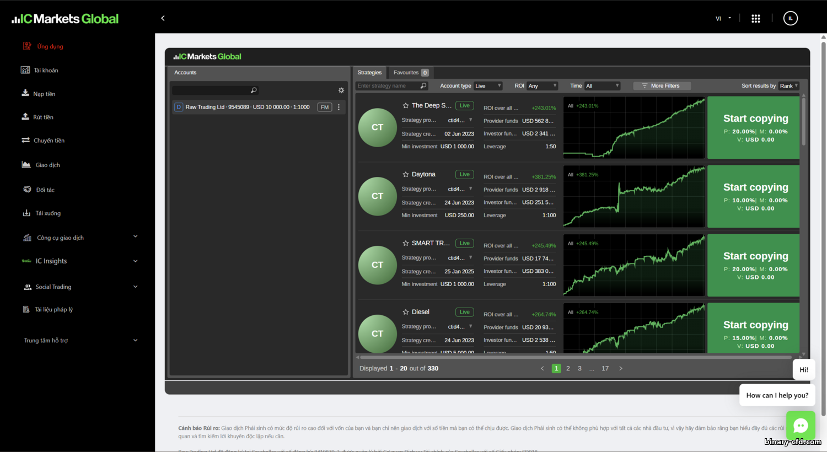The image size is (827, 452).
Task: Open the Account type Live dropdown
Action: pos(488,86)
